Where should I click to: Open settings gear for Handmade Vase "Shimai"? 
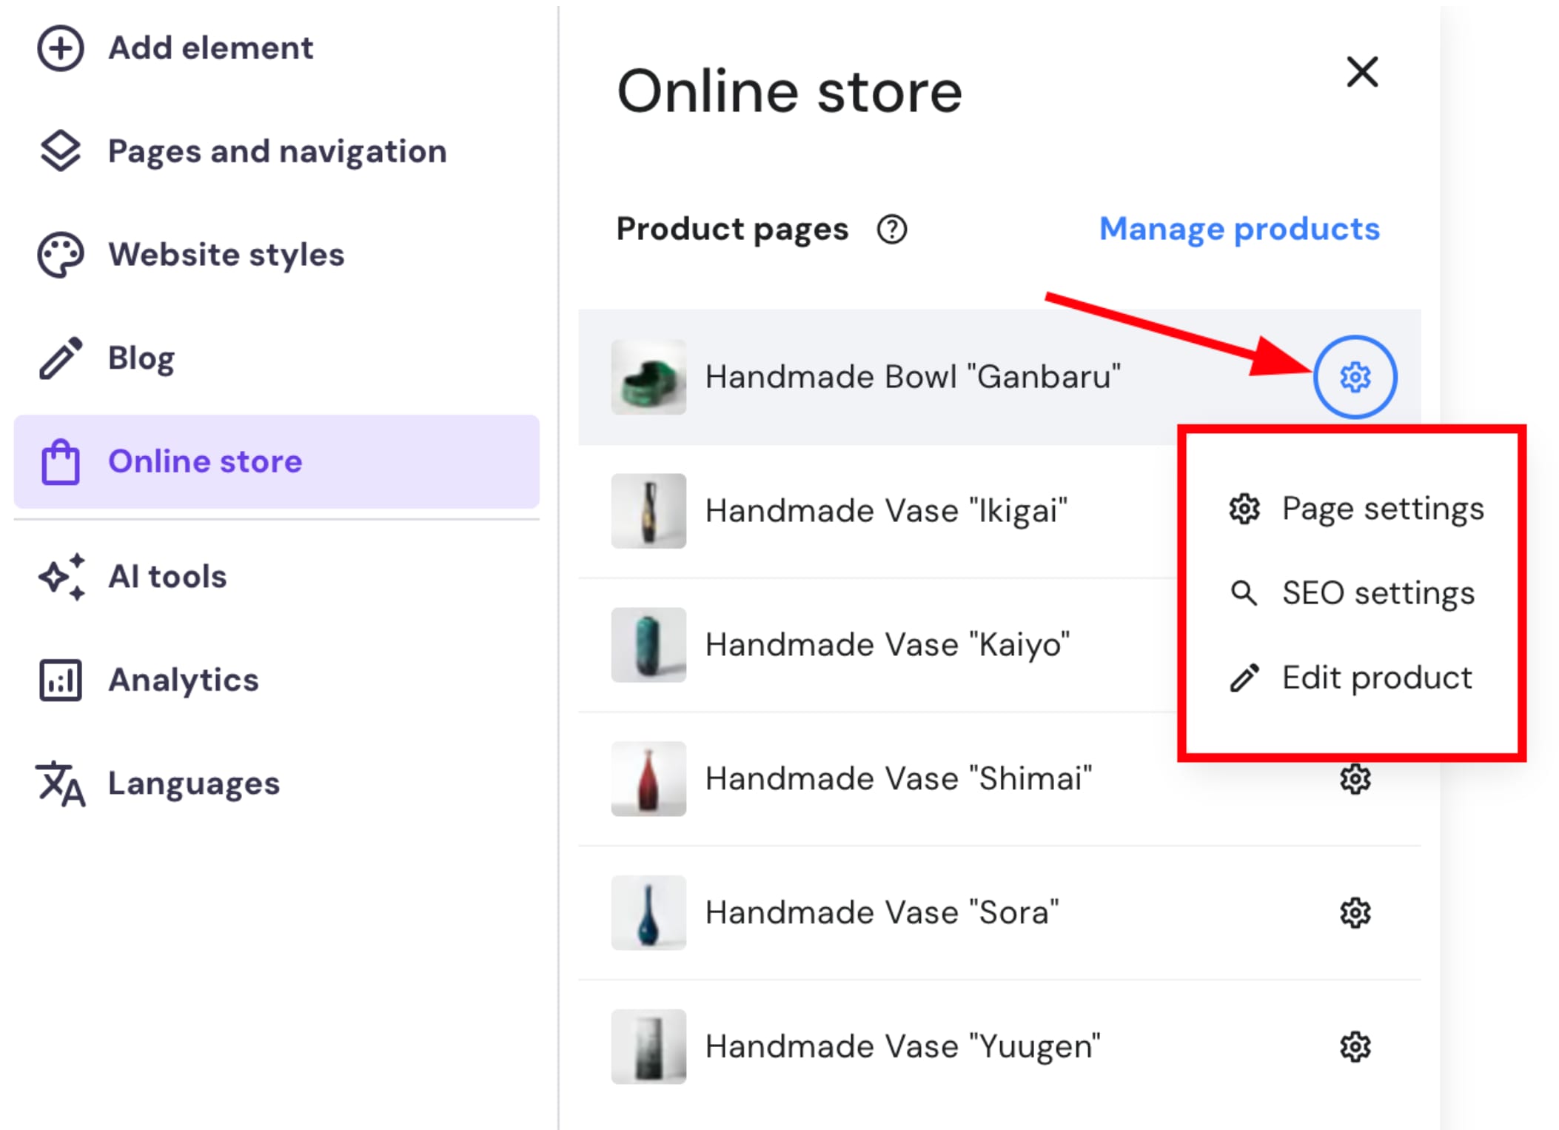point(1355,778)
